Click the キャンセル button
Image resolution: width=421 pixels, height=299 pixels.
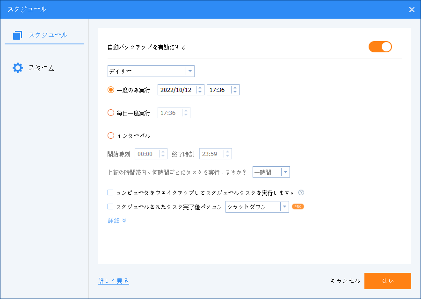click(345, 281)
